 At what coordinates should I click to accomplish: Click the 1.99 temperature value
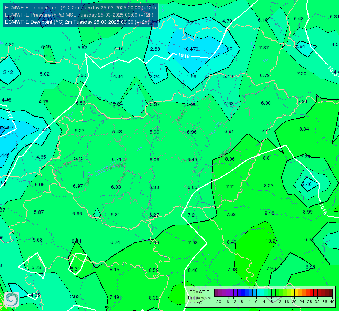(x=191, y=77)
